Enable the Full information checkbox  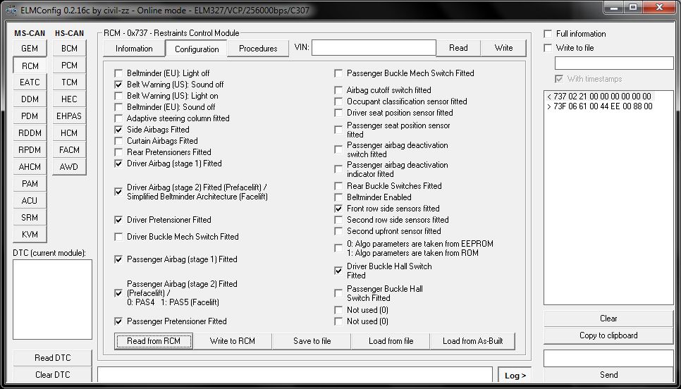(x=548, y=34)
